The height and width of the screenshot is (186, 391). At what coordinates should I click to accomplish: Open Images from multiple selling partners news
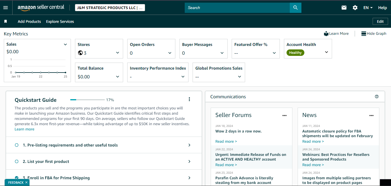[336, 180]
